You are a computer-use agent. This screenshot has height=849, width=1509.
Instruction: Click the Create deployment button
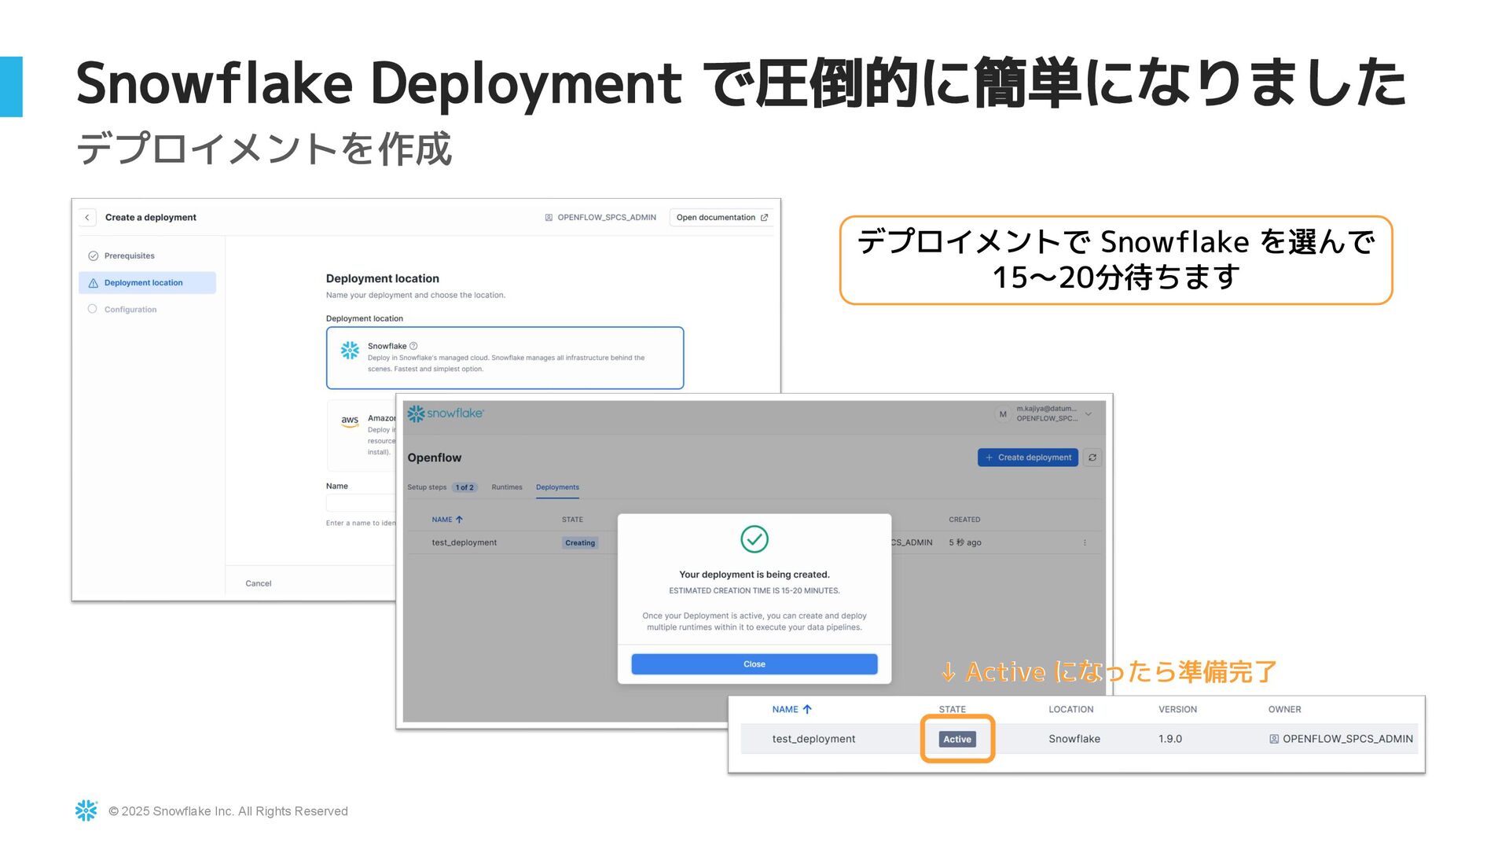point(1027,458)
